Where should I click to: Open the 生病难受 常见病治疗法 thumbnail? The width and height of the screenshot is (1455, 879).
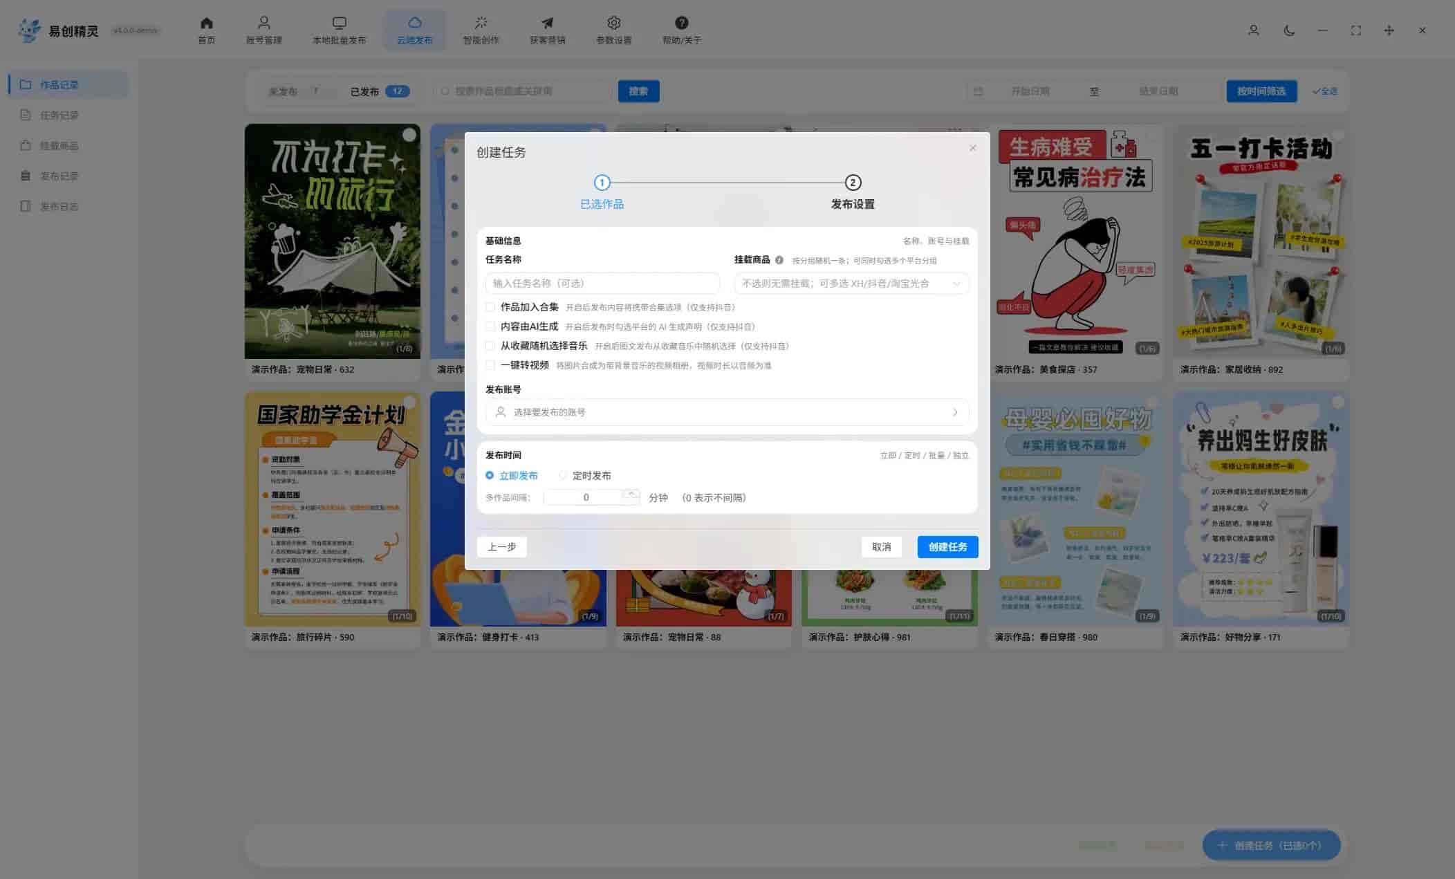coord(1075,241)
